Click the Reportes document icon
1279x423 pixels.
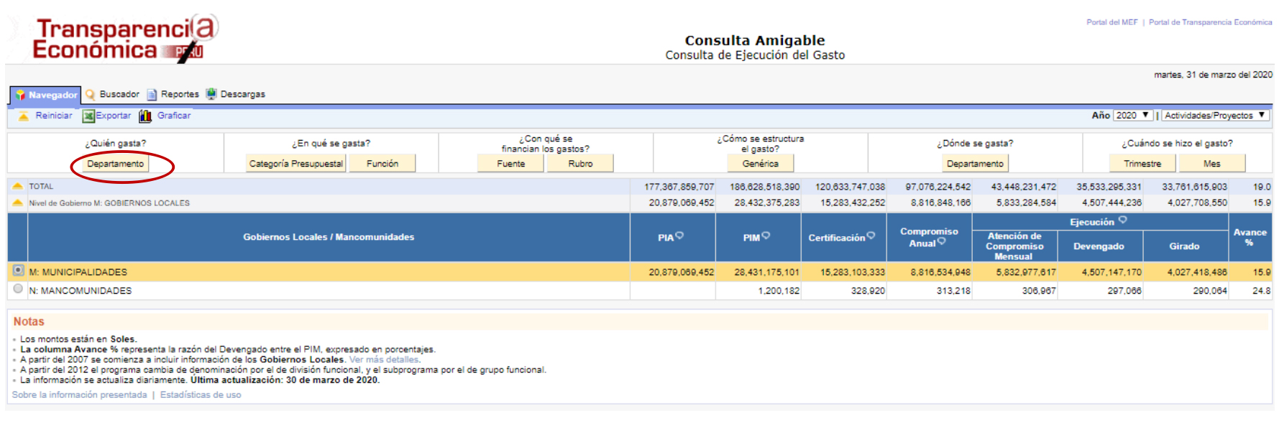click(x=152, y=95)
